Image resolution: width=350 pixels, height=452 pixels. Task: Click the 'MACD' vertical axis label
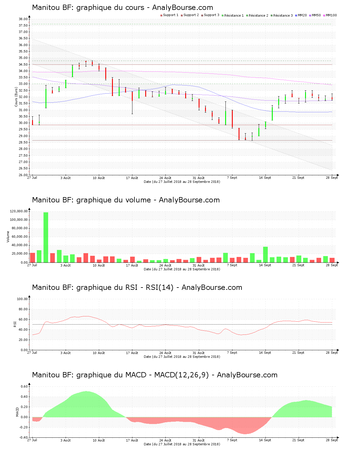pyautogui.click(x=17, y=412)
